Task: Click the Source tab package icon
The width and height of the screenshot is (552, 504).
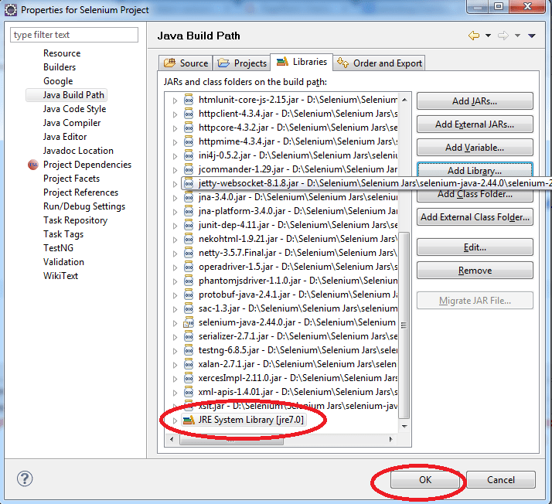Action: [x=169, y=63]
